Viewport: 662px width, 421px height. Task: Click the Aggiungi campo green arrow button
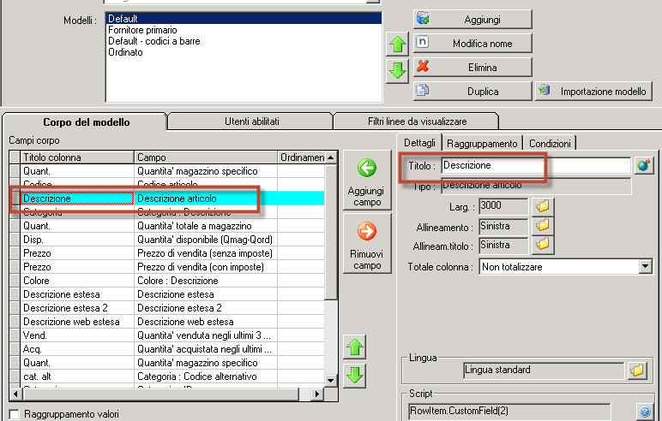click(x=367, y=181)
